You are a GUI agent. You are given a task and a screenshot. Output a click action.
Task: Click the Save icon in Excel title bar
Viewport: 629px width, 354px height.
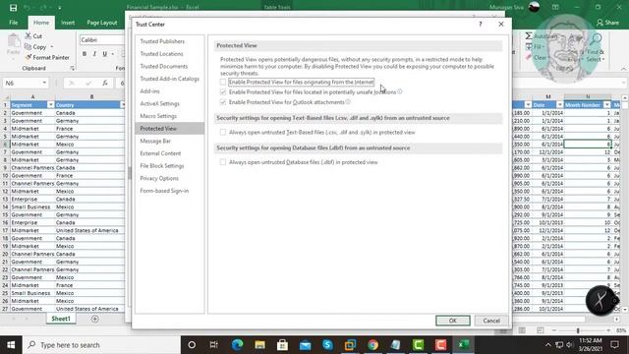13,8
